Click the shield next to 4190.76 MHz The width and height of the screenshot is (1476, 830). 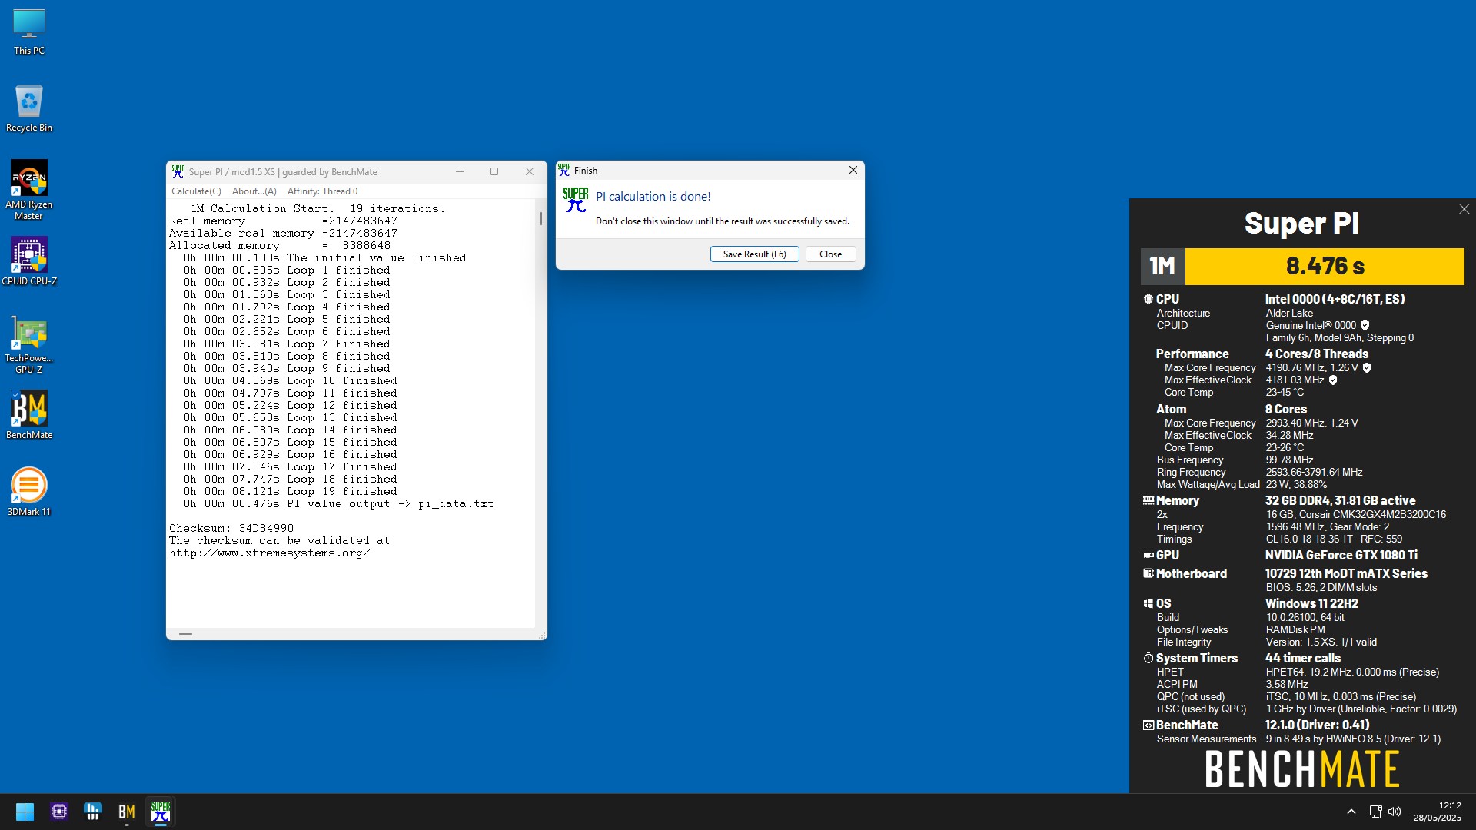click(x=1367, y=368)
